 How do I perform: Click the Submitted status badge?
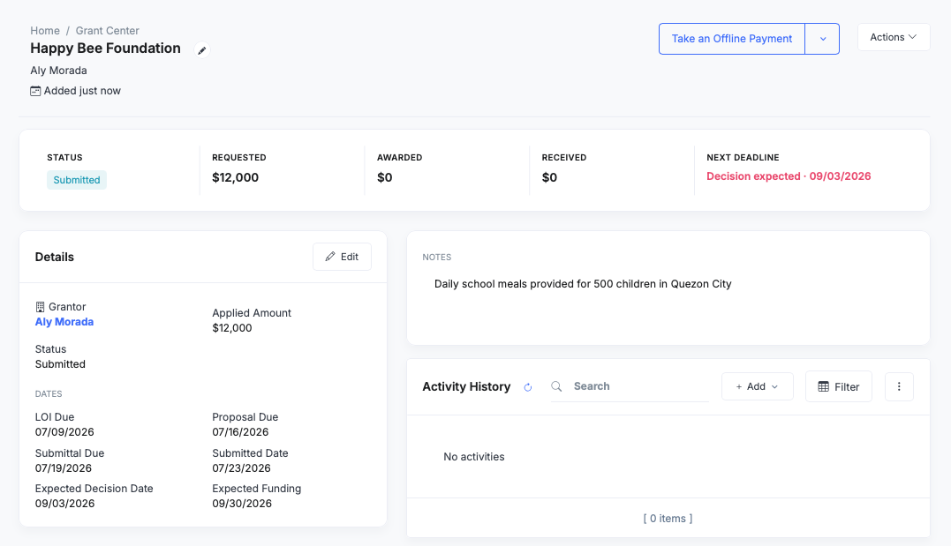click(77, 180)
